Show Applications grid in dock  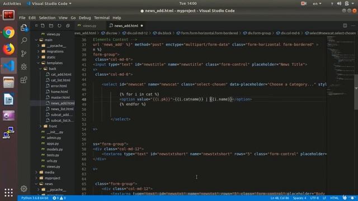pos(9,193)
